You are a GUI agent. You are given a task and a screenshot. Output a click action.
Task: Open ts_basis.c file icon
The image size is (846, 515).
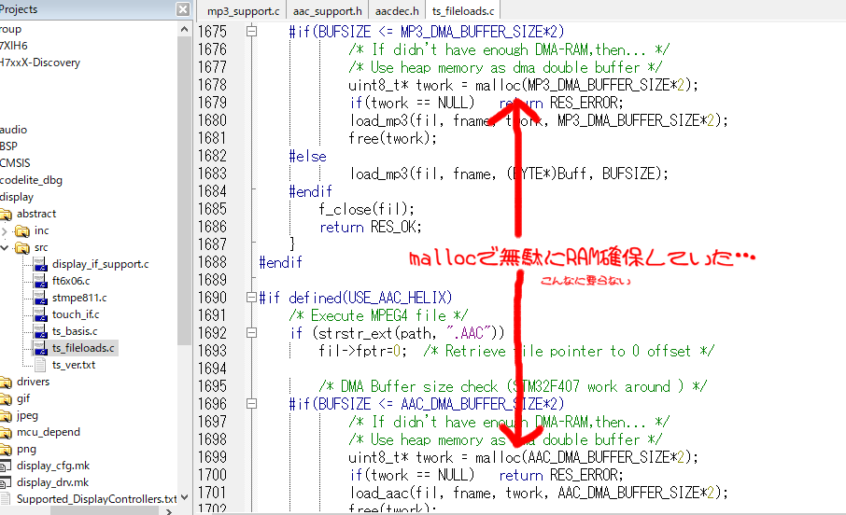(40, 331)
